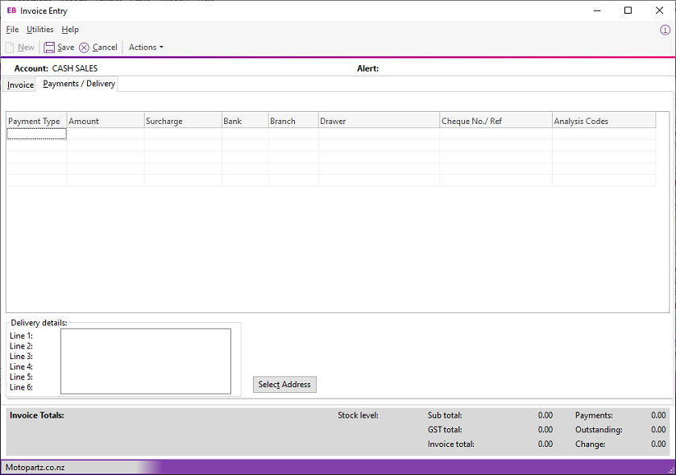
Task: Switch to the Invoice tab
Action: coord(20,85)
